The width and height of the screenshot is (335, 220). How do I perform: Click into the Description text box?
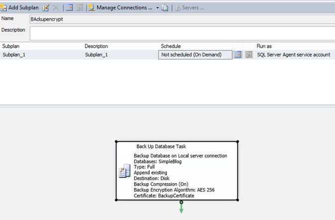point(182,33)
